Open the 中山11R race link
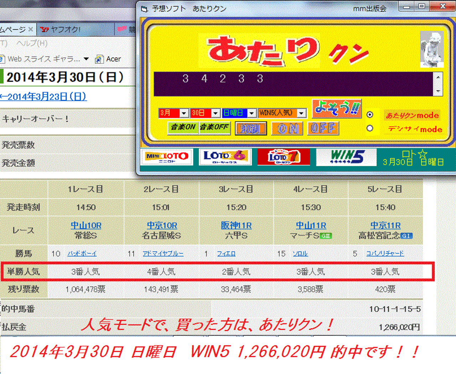 [311, 226]
